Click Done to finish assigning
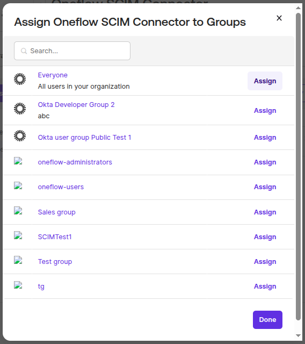Image resolution: width=305 pixels, height=344 pixels. 267,320
